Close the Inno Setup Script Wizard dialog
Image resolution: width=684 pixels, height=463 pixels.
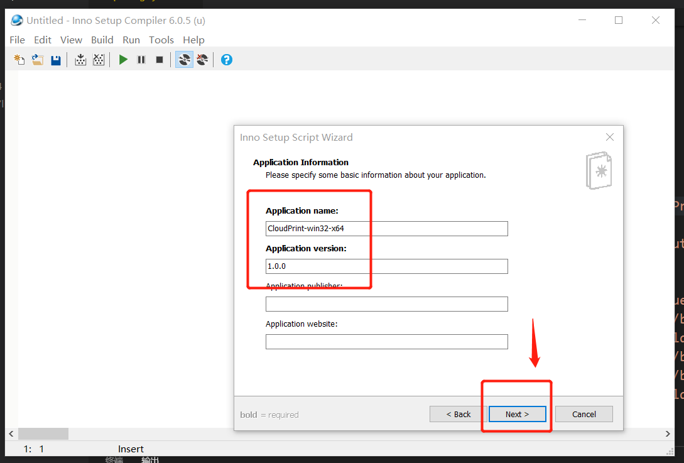click(610, 137)
